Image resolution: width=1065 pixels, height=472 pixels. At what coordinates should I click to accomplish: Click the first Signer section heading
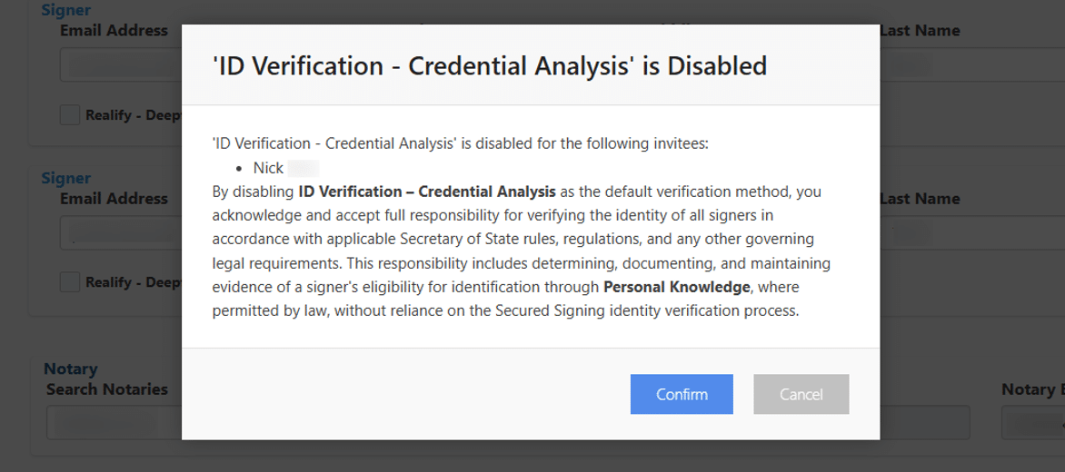click(x=66, y=10)
